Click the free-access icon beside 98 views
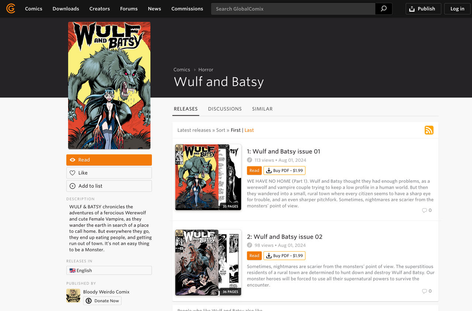The height and width of the screenshot is (311, 472). pos(250,245)
